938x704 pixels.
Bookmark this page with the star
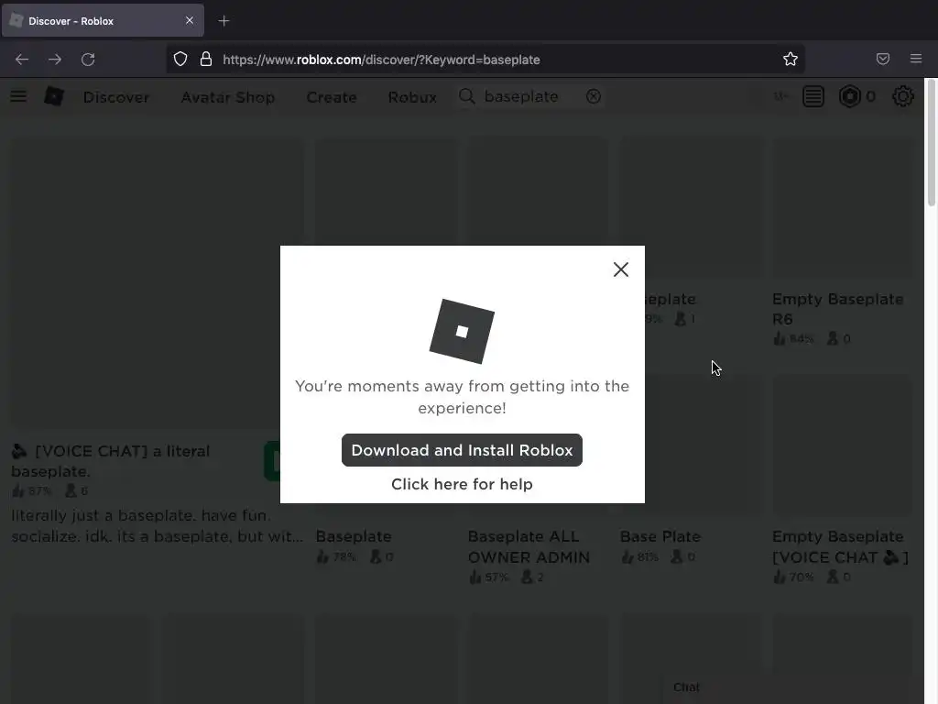pyautogui.click(x=791, y=59)
